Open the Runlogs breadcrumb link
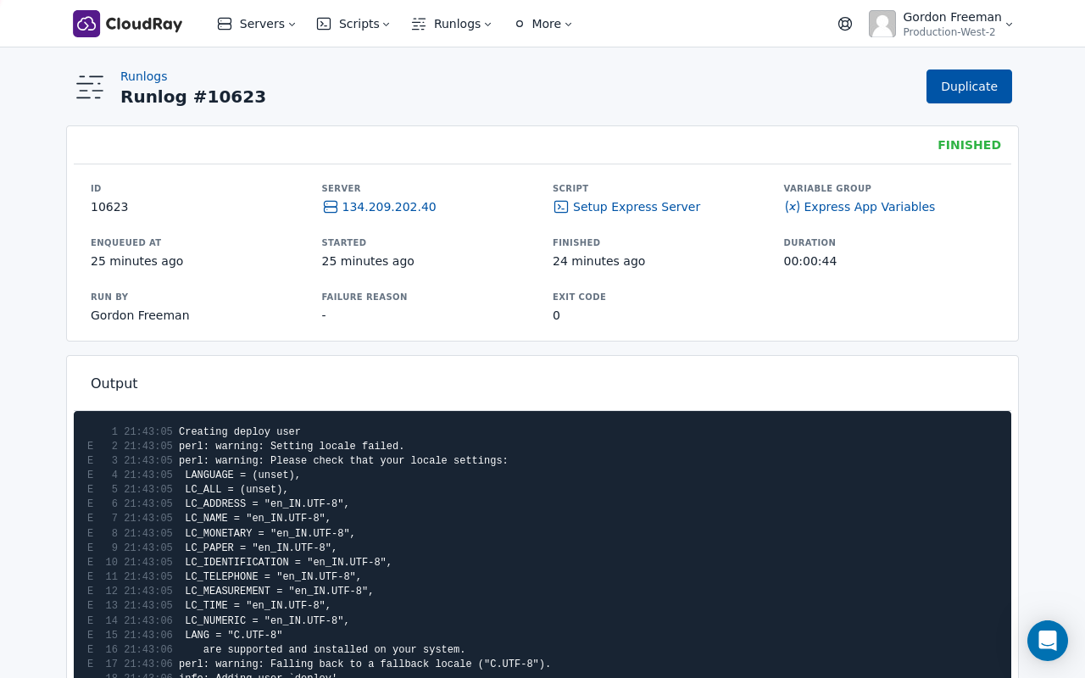The image size is (1085, 678). (x=143, y=76)
